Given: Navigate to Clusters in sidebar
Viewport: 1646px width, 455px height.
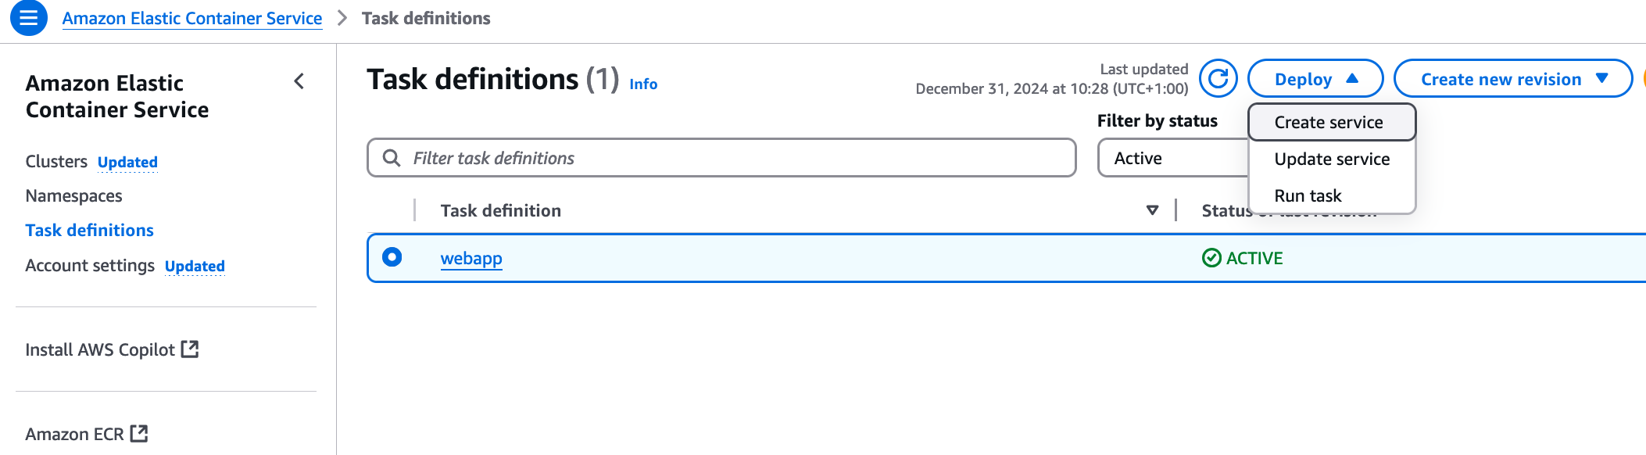Looking at the screenshot, I should tap(56, 162).
